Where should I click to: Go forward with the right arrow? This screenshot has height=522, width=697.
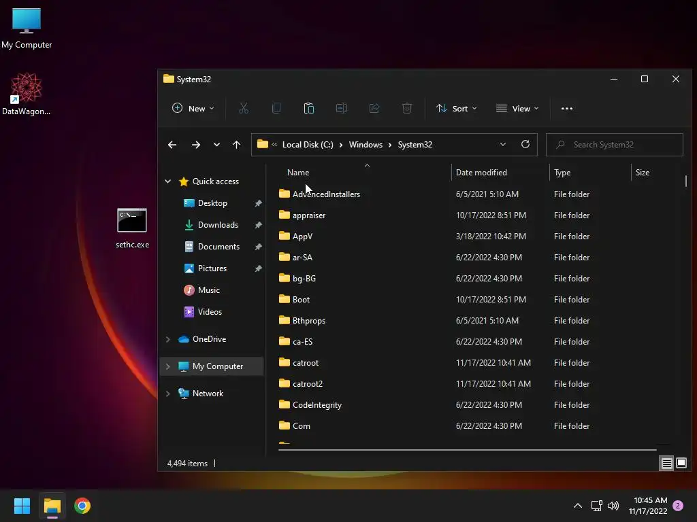195,145
